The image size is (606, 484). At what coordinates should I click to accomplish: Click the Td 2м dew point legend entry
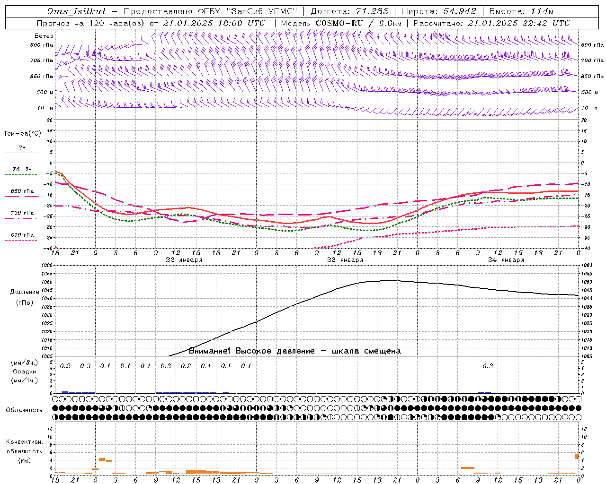tap(22, 172)
